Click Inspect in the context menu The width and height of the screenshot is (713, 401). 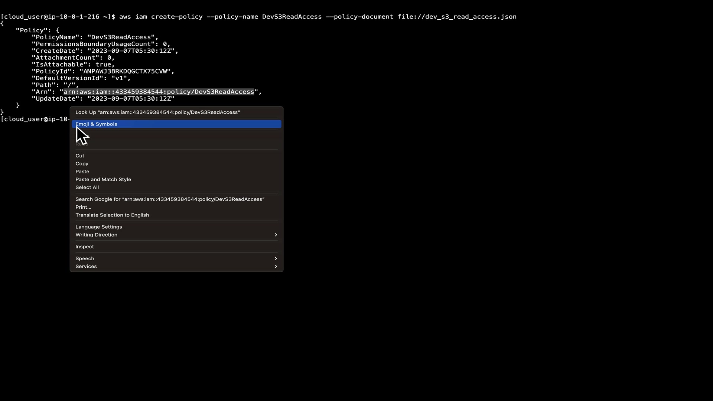(85, 247)
